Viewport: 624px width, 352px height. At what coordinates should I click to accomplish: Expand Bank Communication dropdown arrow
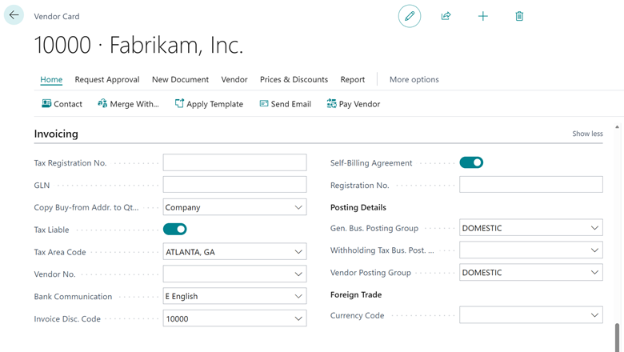298,296
